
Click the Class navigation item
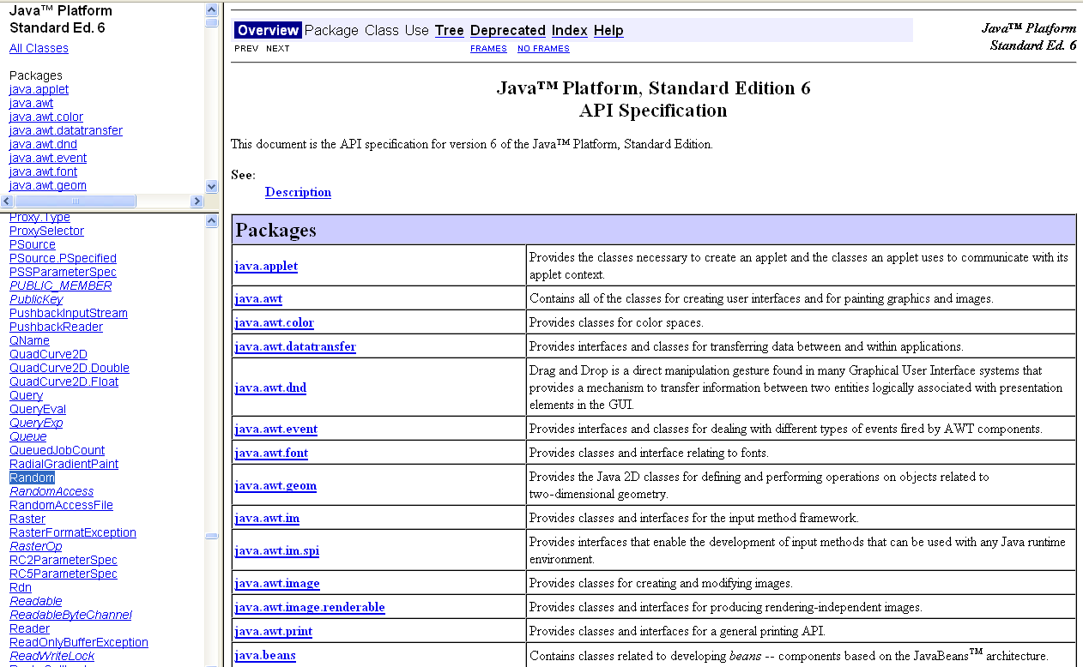tap(382, 31)
